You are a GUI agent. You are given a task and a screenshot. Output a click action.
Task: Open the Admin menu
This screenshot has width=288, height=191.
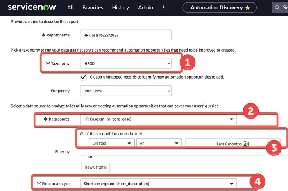click(145, 7)
